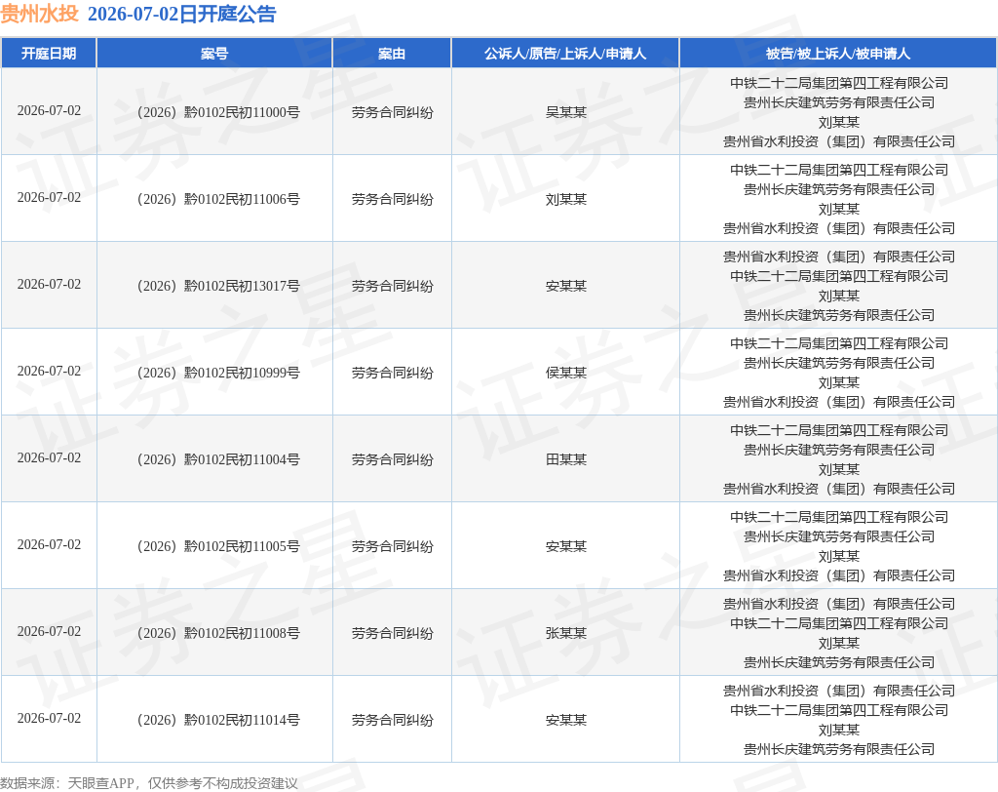The height and width of the screenshot is (792, 998).
Task: Select case number 黔0102民初11006号
Action: coord(218,199)
